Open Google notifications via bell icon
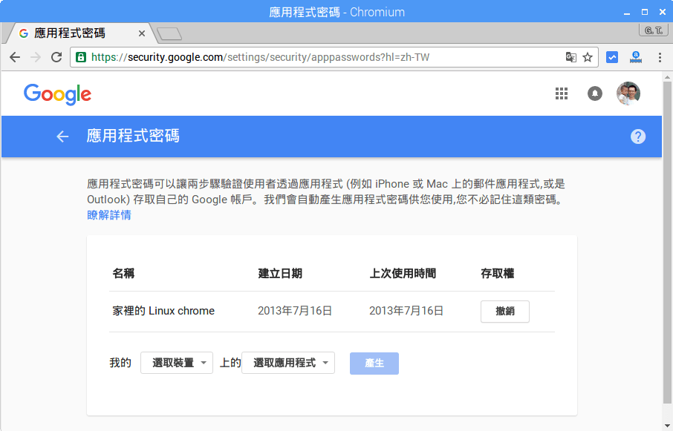673x431 pixels. (x=595, y=93)
